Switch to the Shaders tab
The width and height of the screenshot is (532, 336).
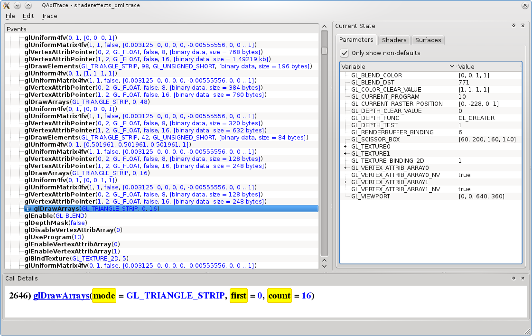tap(394, 40)
